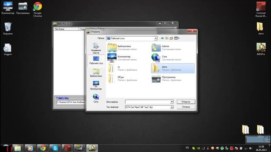Launch IMGPro desktop shortcut

point(261,49)
